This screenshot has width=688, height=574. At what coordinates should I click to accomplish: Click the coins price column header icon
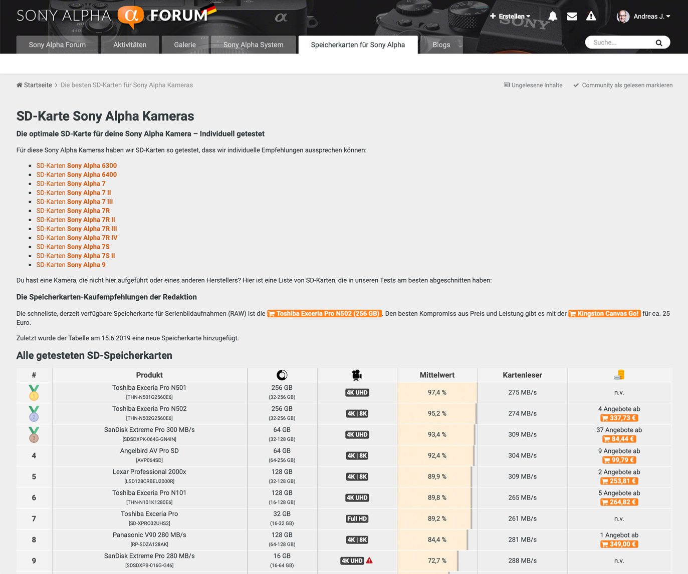point(619,375)
